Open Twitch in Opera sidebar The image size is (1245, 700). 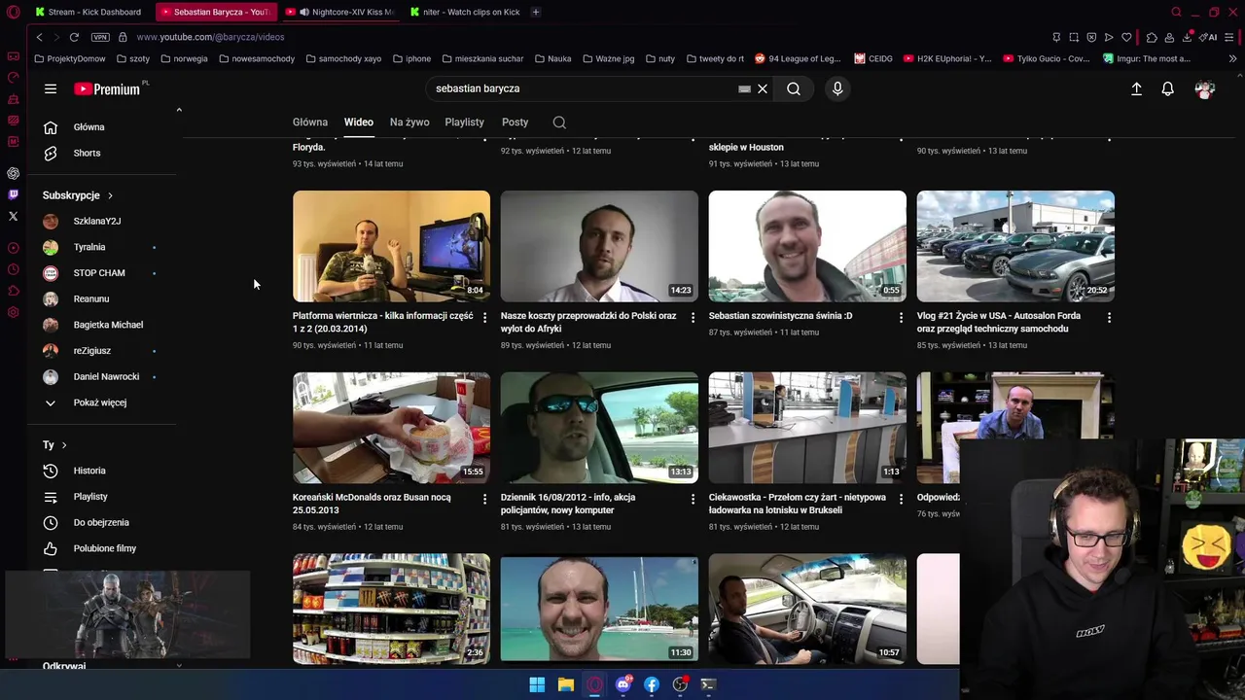(13, 194)
